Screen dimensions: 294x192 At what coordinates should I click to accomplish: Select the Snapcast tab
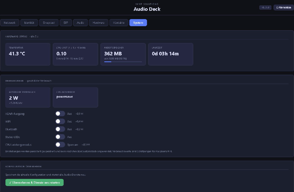coord(49,23)
